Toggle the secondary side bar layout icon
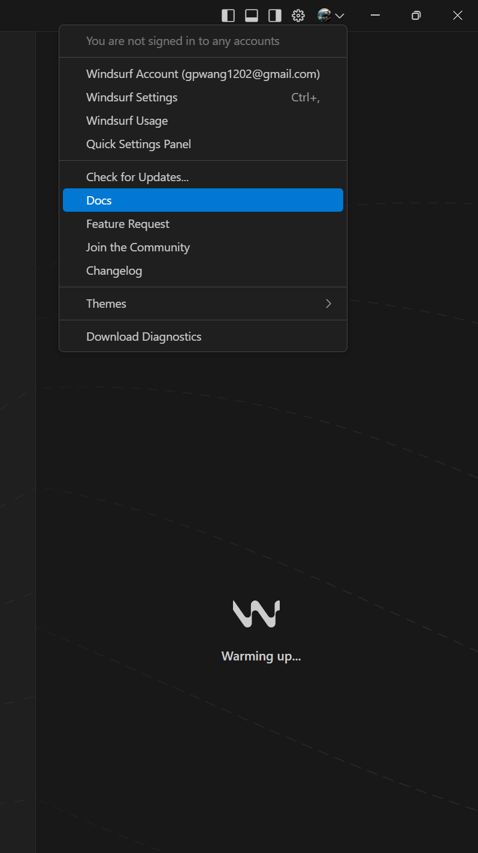Screen dimensions: 478x853 [x=275, y=16]
